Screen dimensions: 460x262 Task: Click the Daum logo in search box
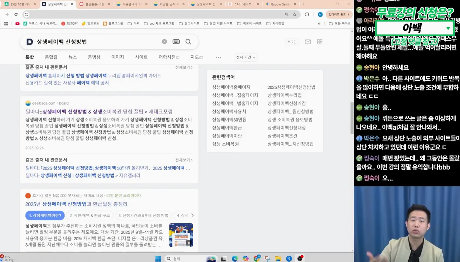[29, 42]
